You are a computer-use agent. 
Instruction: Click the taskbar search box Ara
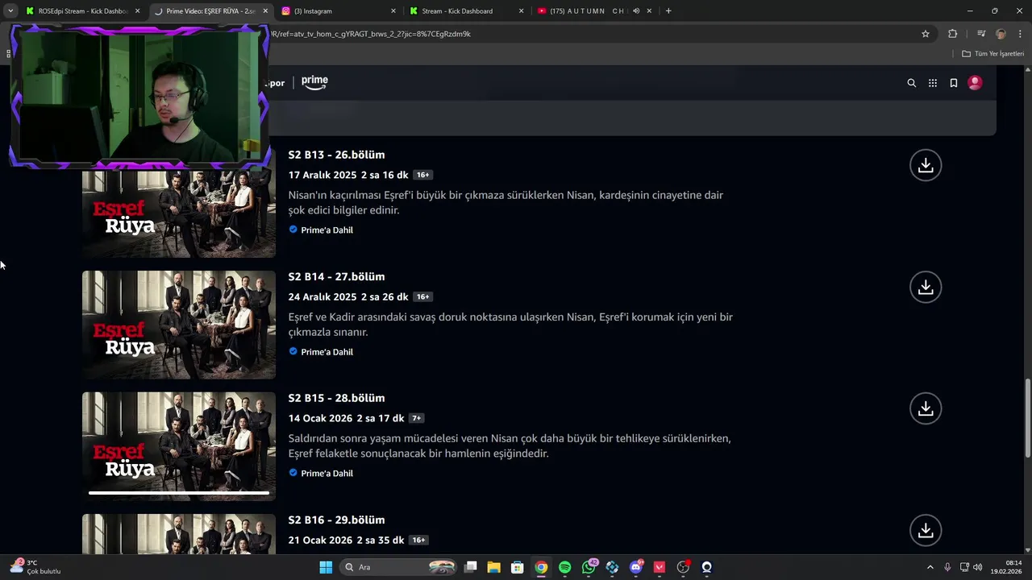point(397,567)
